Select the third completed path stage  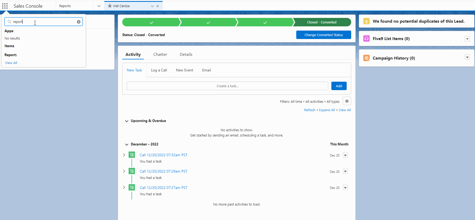(x=265, y=22)
